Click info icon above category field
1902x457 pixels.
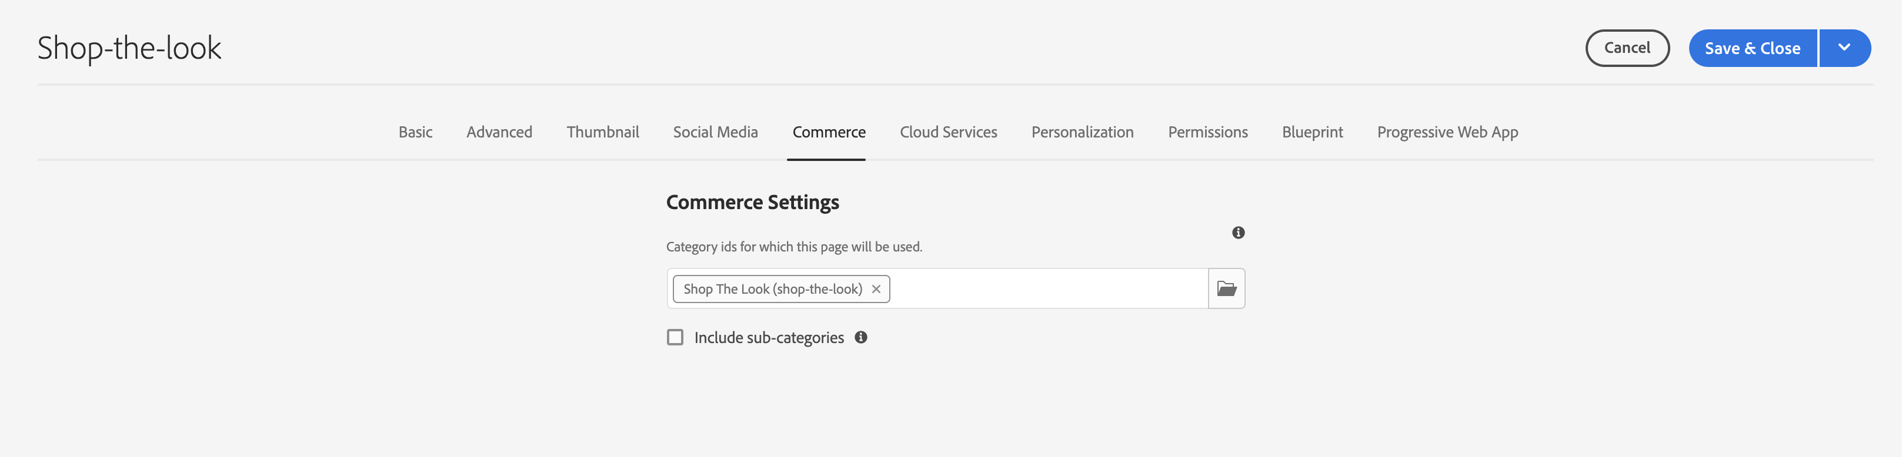(x=1238, y=232)
